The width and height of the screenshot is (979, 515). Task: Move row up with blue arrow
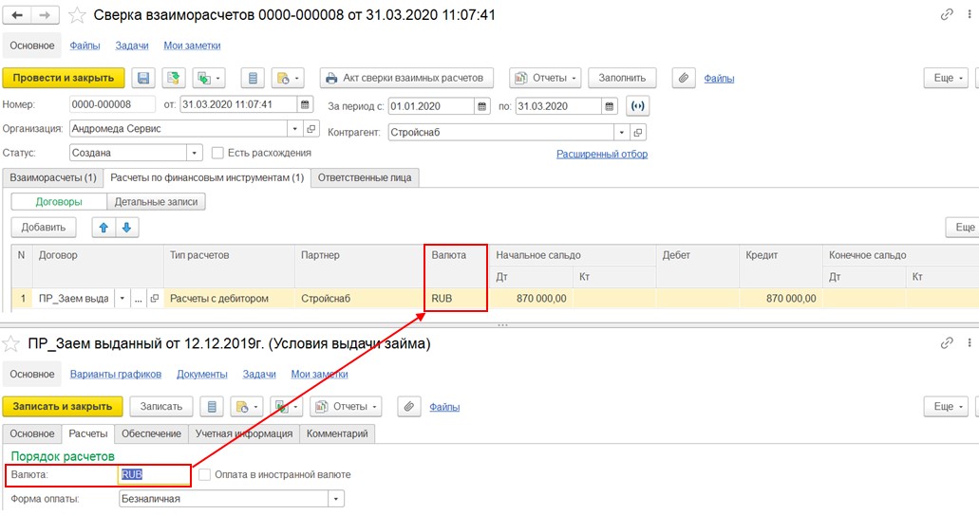tap(104, 227)
